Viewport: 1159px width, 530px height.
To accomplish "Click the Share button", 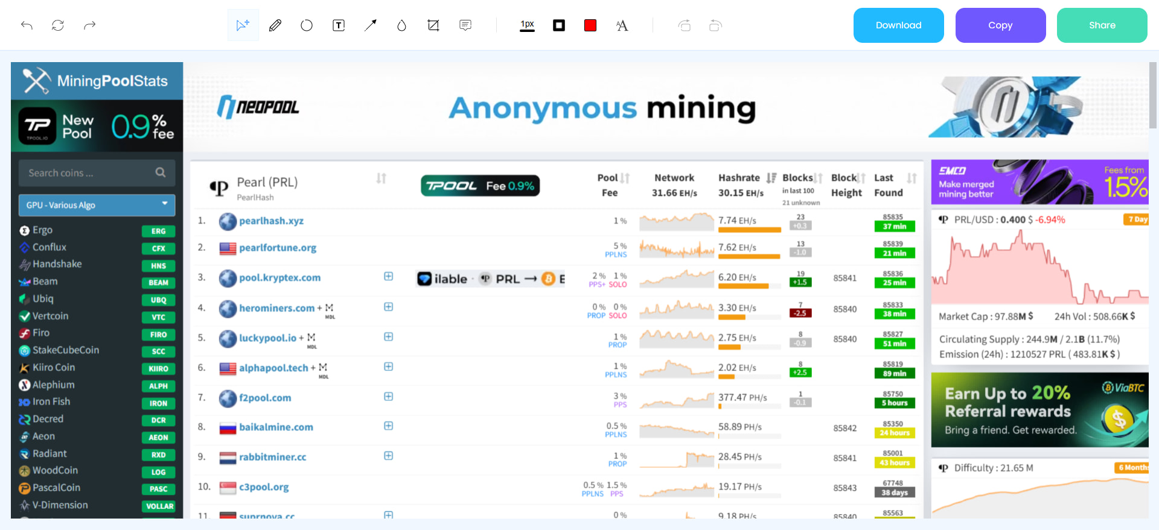I will coord(1102,25).
